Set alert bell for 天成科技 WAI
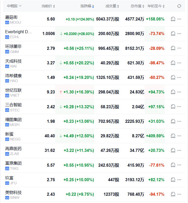Screen dimensions: 188x203 [x=173, y=63]
